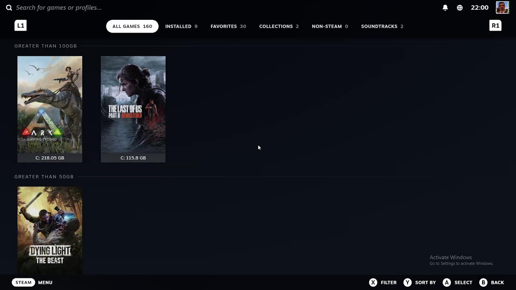The image size is (516, 290).
Task: Open the web browser globe icon
Action: pyautogui.click(x=460, y=8)
